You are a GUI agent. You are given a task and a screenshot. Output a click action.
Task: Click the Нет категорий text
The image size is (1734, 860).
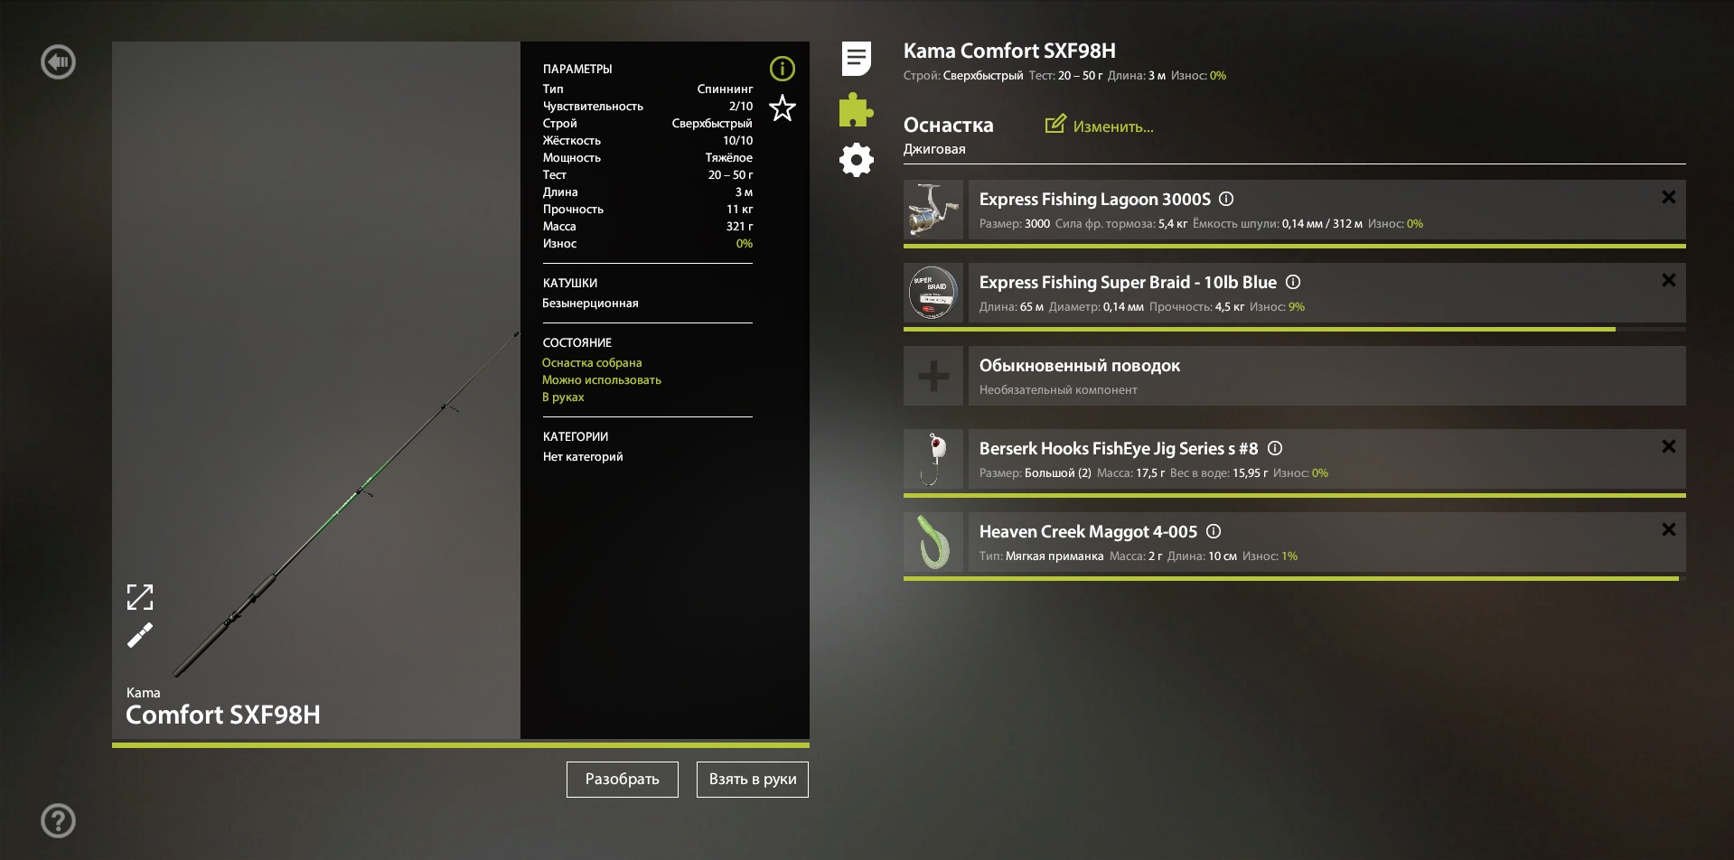[583, 457]
